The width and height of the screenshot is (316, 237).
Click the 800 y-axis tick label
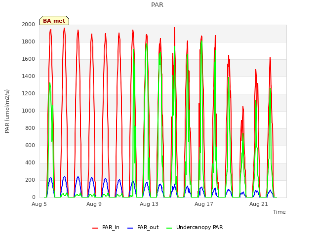(x=30, y=128)
